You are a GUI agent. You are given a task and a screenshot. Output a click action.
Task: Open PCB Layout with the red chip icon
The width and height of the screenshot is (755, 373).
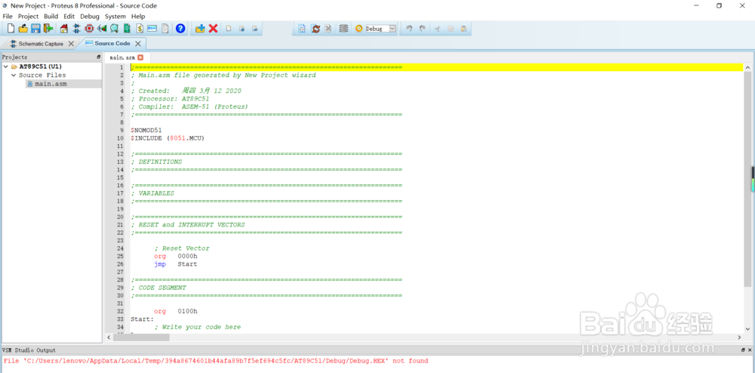[89, 29]
